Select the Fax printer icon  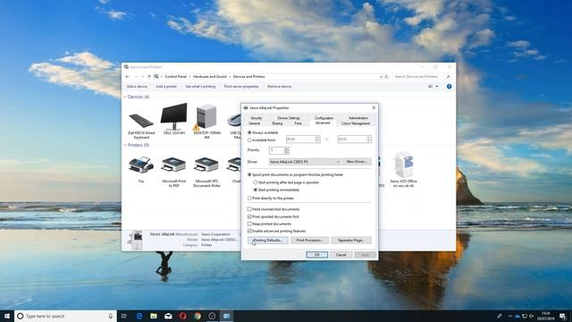click(141, 165)
